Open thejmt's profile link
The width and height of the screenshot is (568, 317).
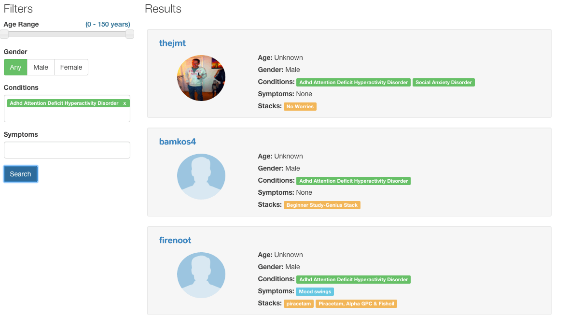tap(172, 43)
